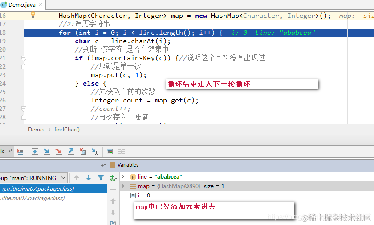Click the "} else {" line
Viewport: 374px width, 225px height.
[x=91, y=83]
